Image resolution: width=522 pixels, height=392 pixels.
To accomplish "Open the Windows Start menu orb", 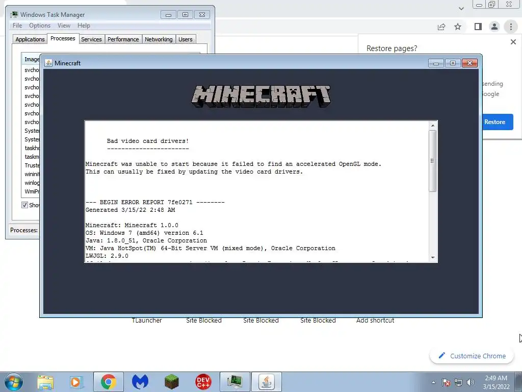I will tap(13, 382).
